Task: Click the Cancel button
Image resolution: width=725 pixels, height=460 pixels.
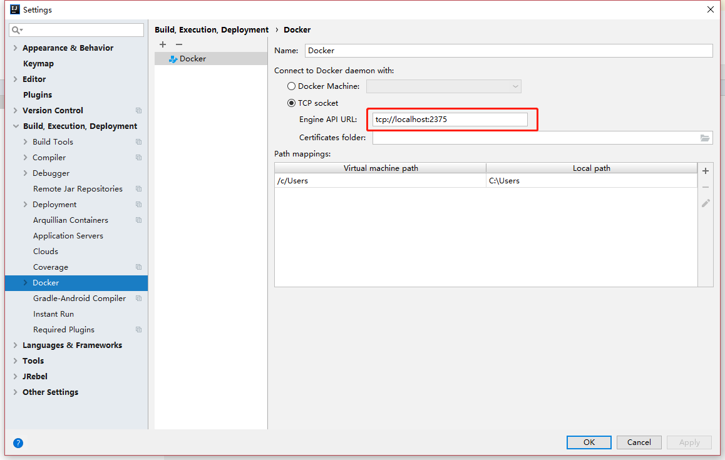Action: click(x=639, y=442)
